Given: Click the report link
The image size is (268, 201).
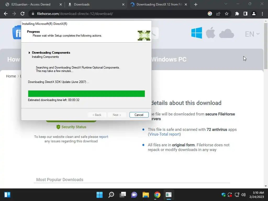Looking at the screenshot, I should pyautogui.click(x=104, y=137).
